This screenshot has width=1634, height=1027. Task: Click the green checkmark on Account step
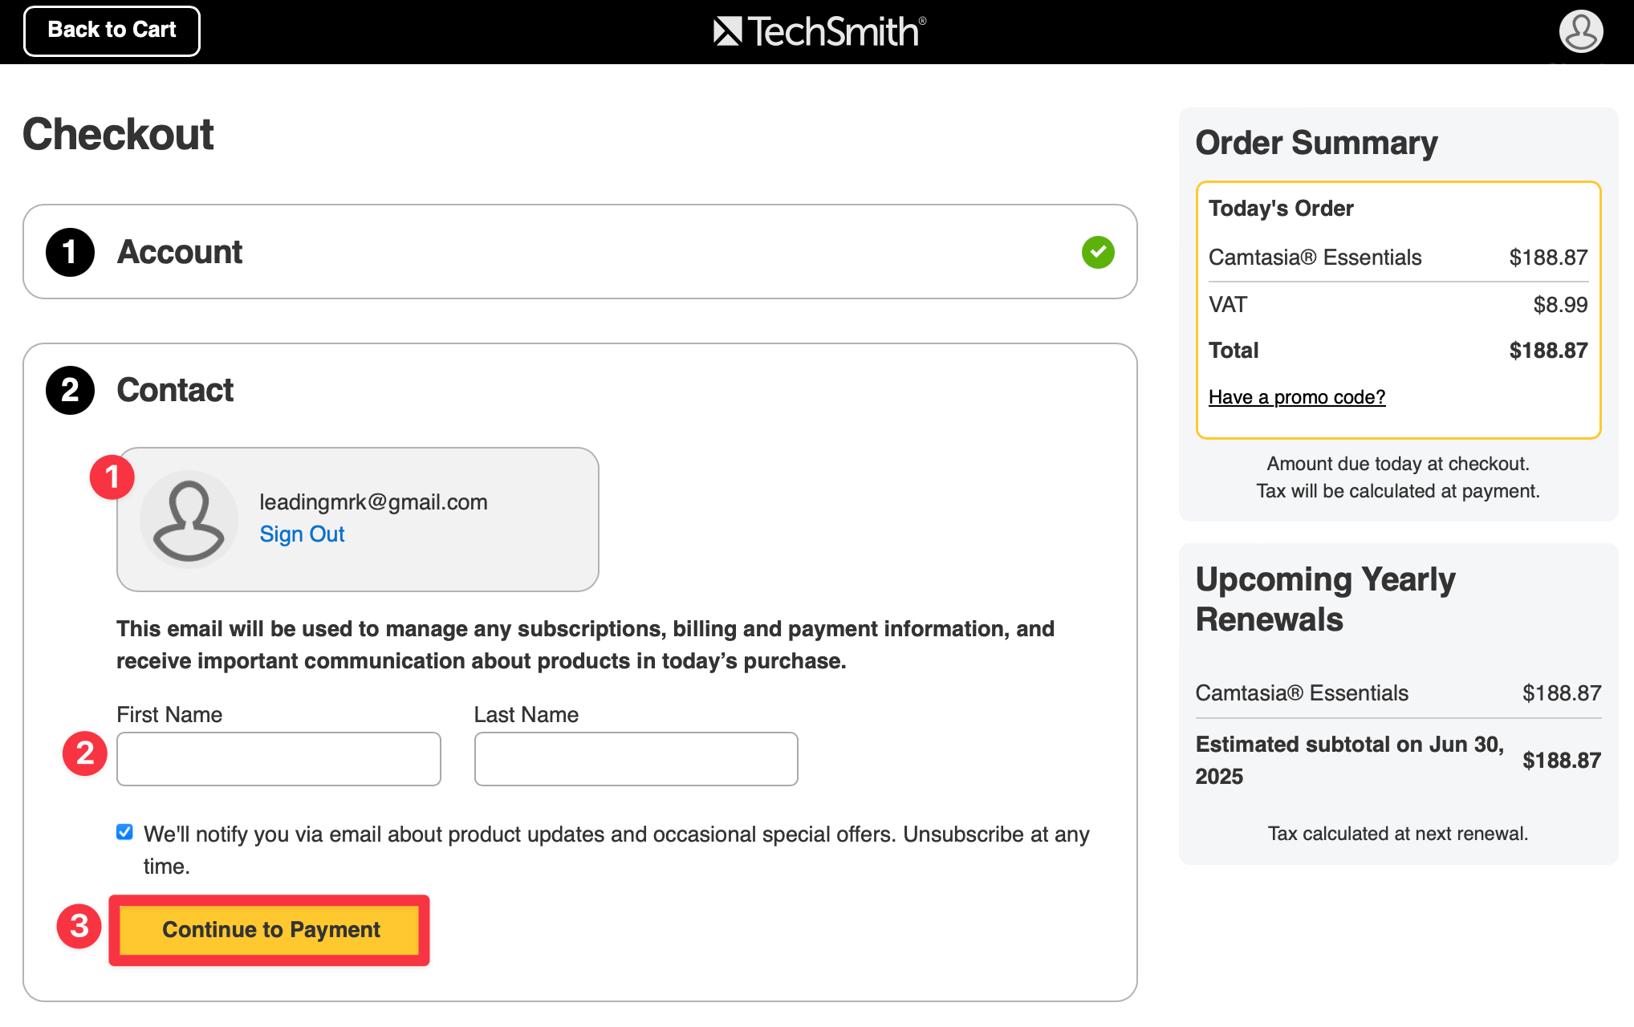1098,252
